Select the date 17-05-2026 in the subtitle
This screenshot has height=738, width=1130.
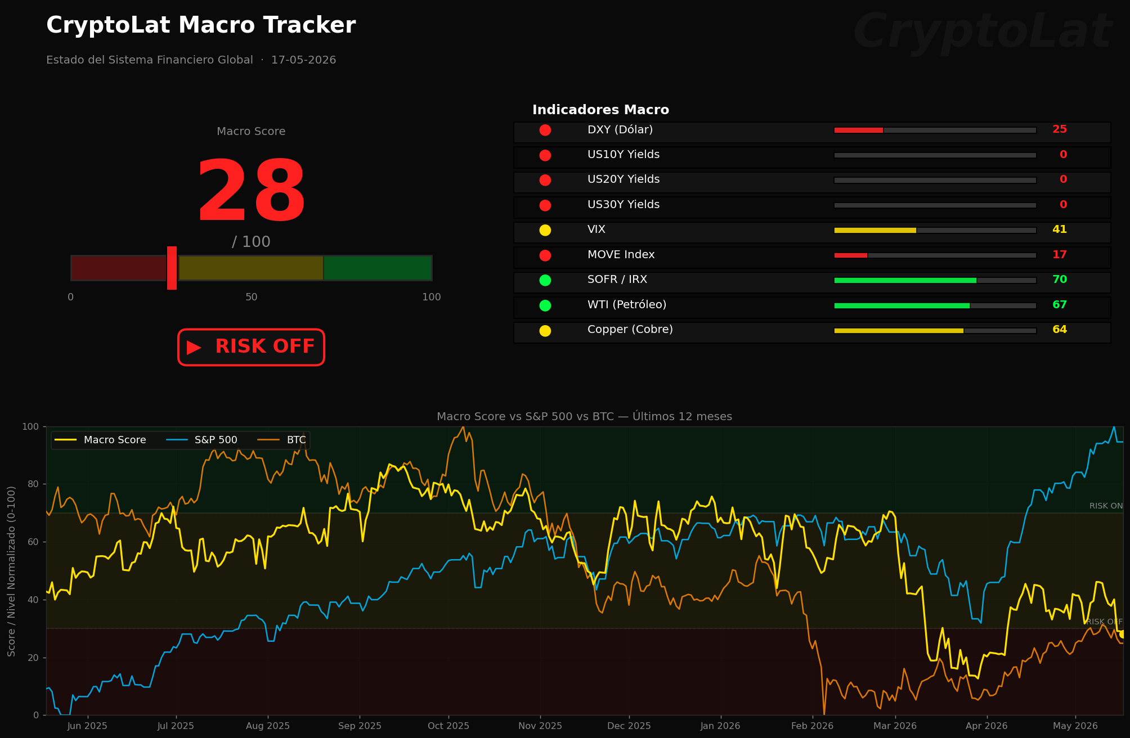(303, 60)
